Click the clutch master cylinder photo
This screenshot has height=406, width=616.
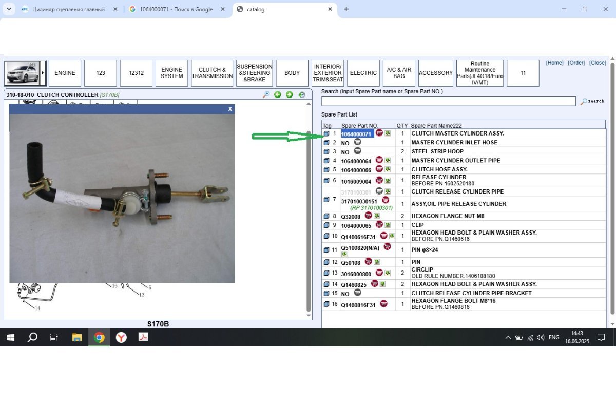(122, 198)
